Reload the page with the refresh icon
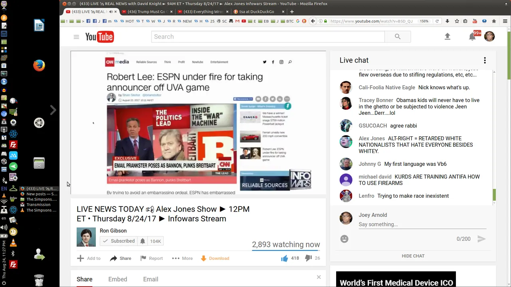511x287 pixels. pos(437,21)
